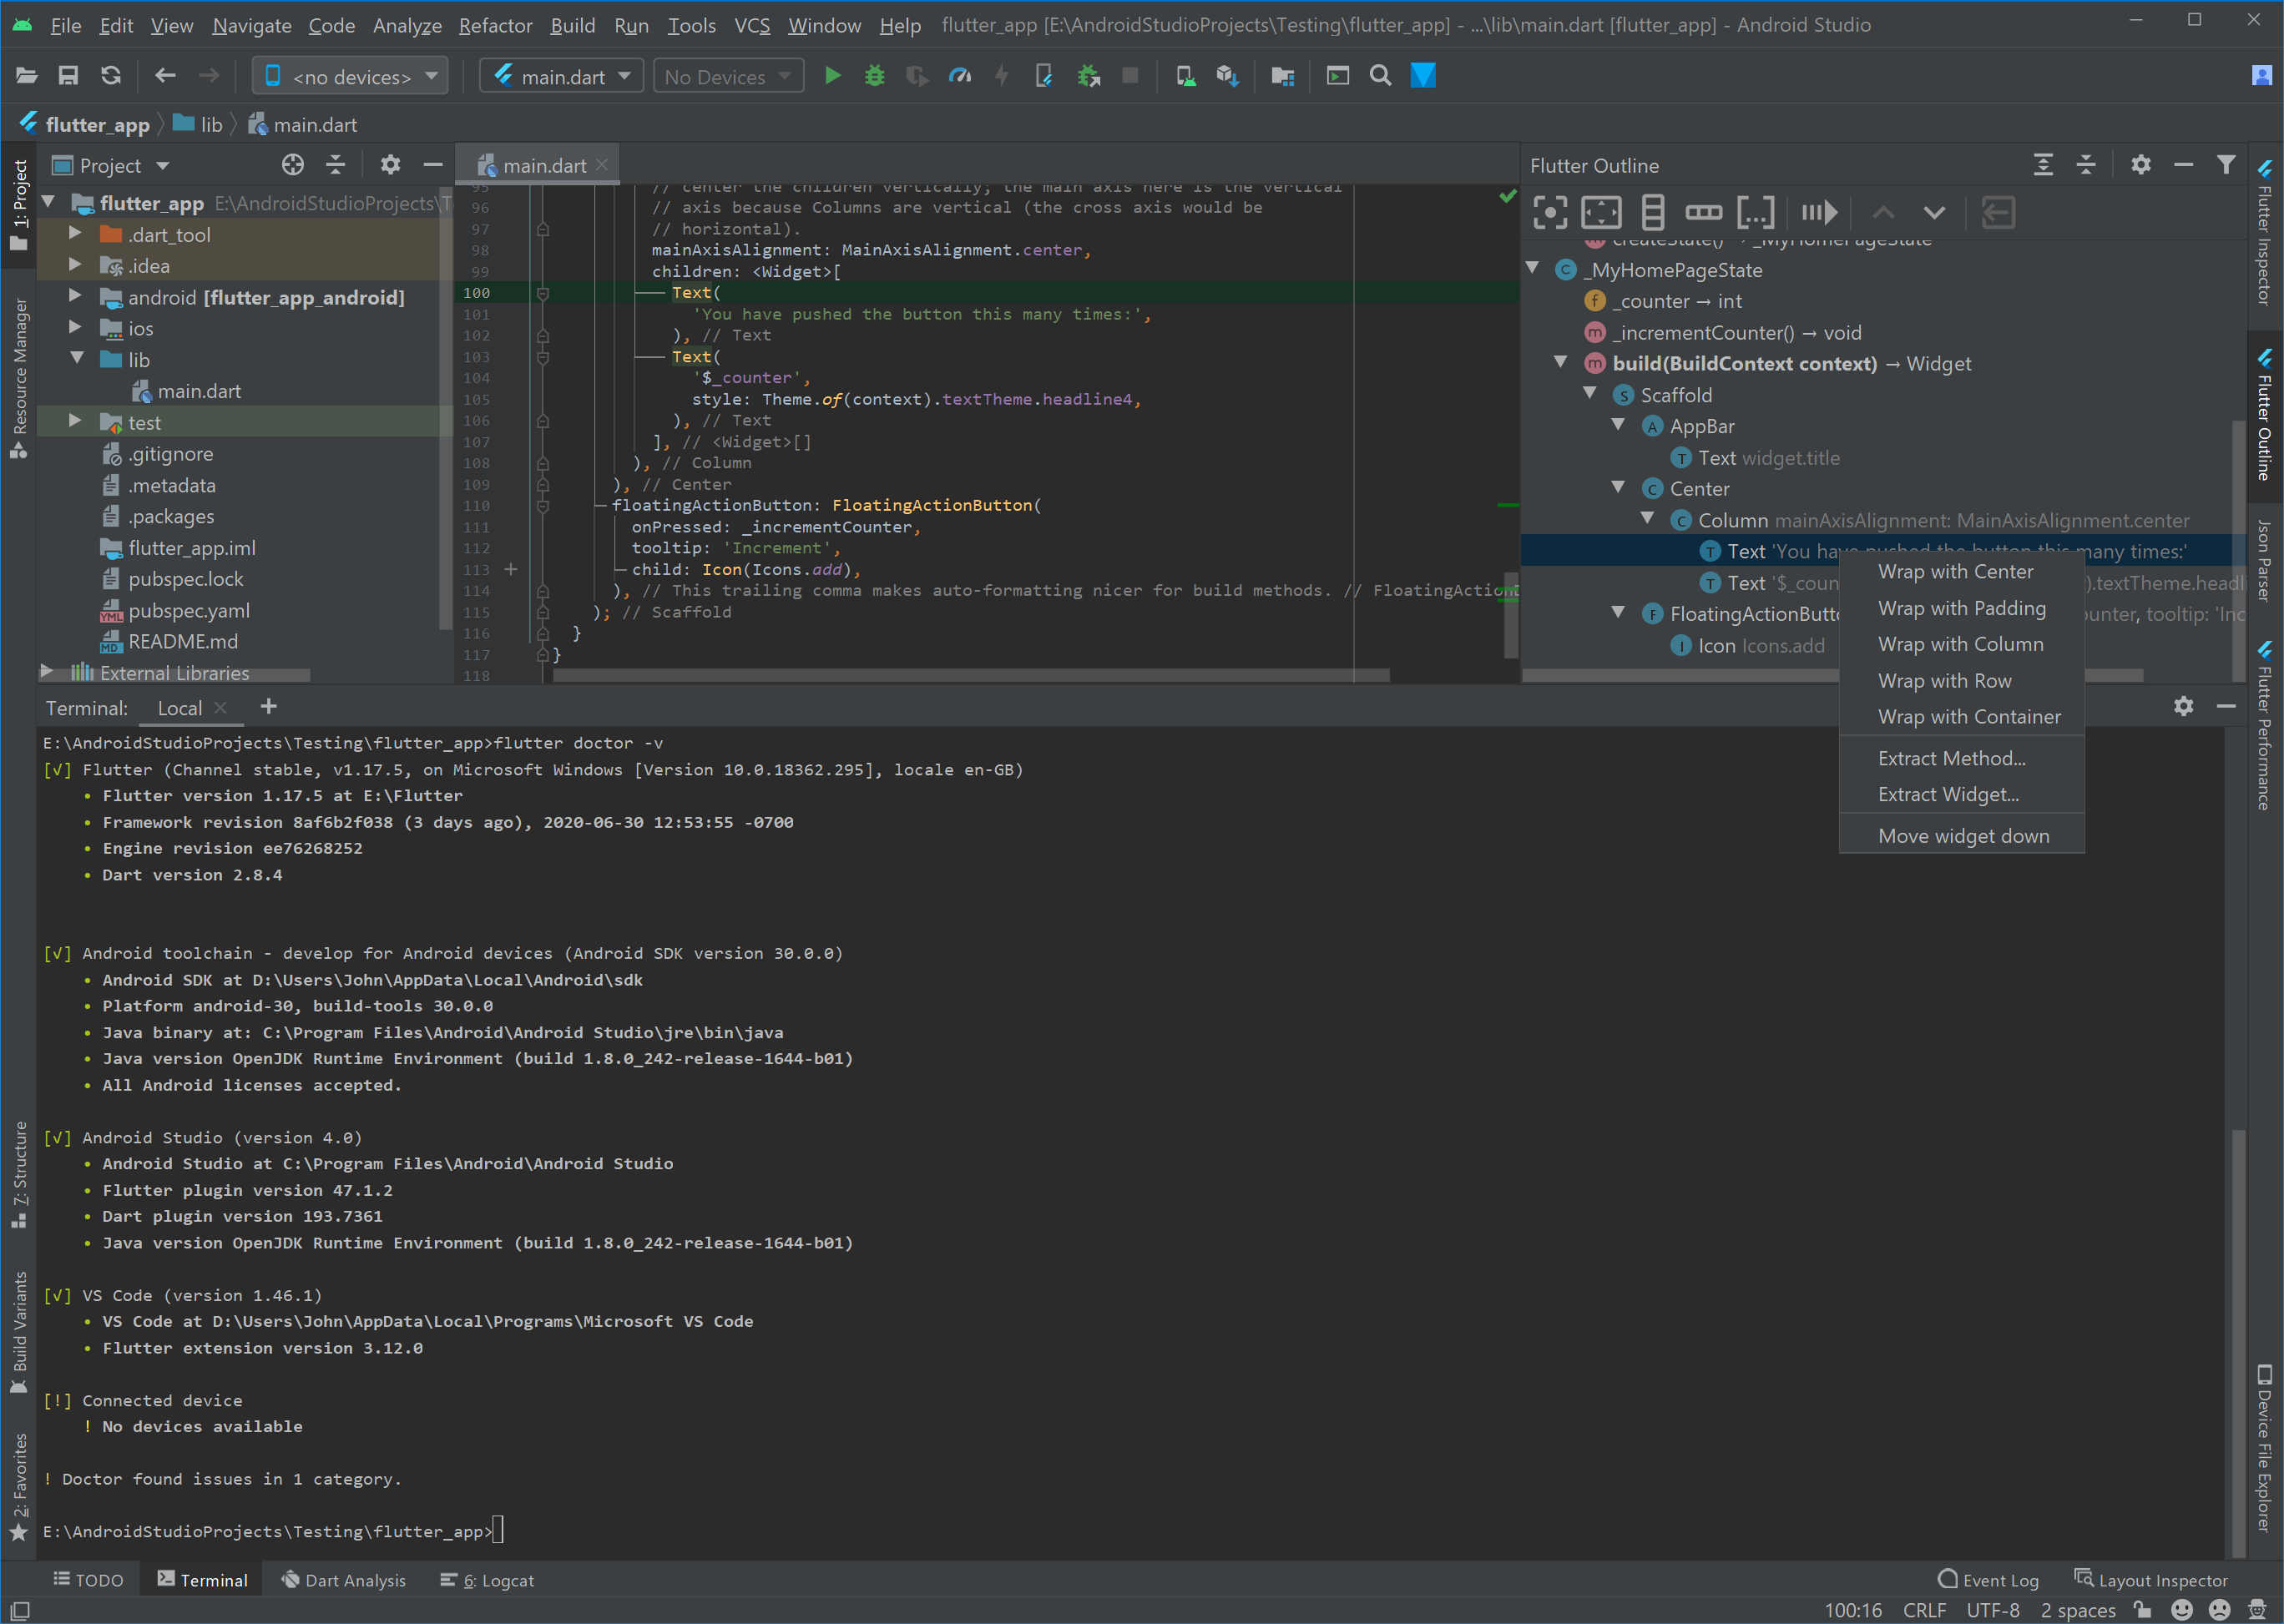Open the TODO tool window button
The width and height of the screenshot is (2284, 1624).
click(89, 1580)
